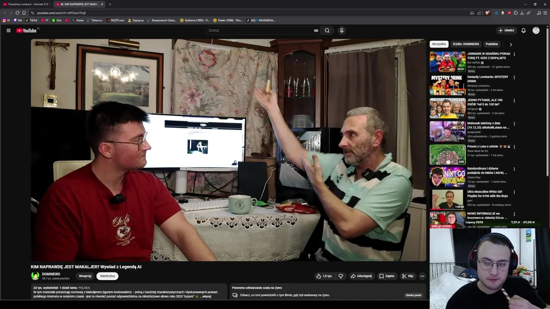This screenshot has width=550, height=309.
Task: Open the Kick bookmark
Action: point(57,20)
